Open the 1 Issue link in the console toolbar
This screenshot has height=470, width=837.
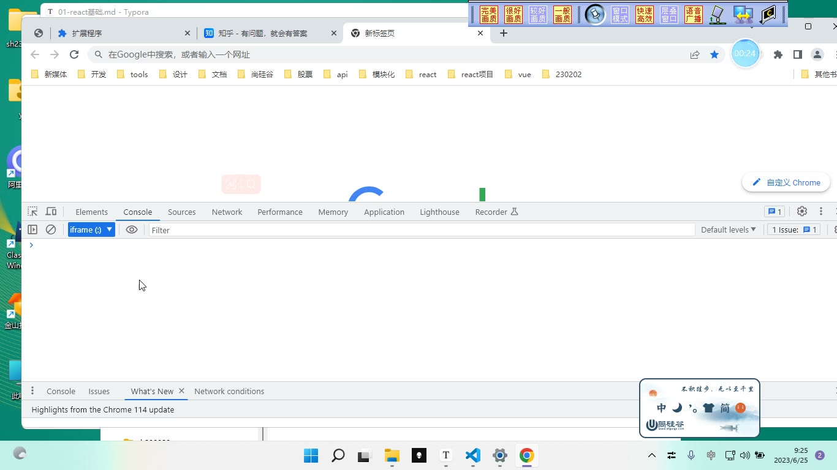[794, 229]
